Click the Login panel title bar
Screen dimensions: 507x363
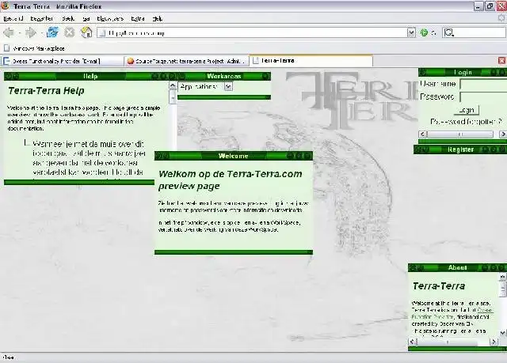[x=463, y=72]
